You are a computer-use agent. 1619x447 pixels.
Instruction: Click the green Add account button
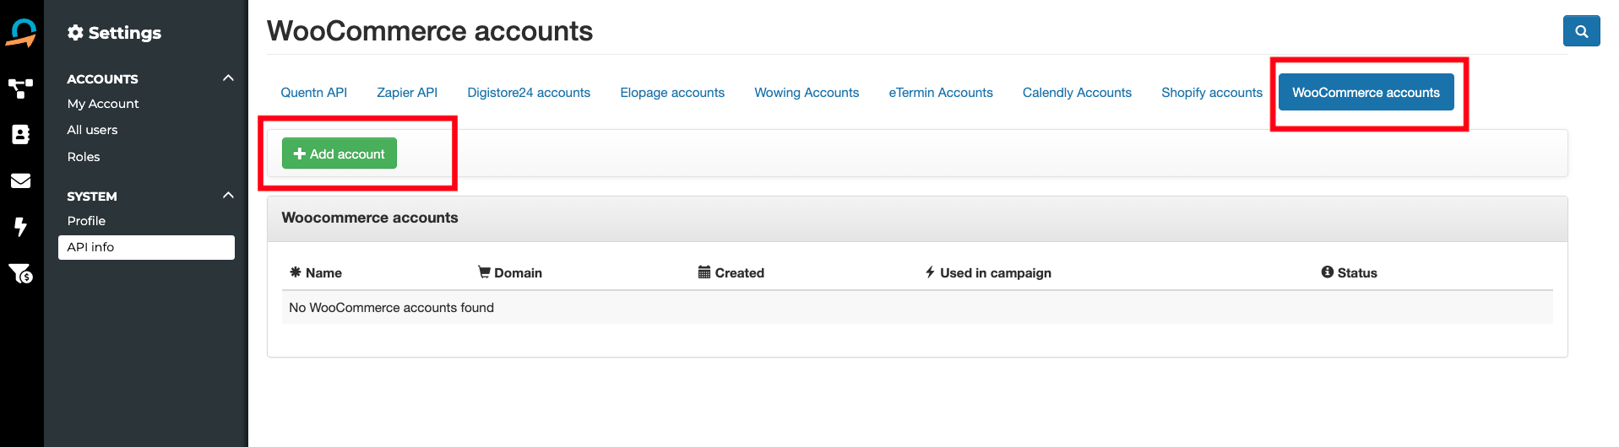(x=340, y=153)
